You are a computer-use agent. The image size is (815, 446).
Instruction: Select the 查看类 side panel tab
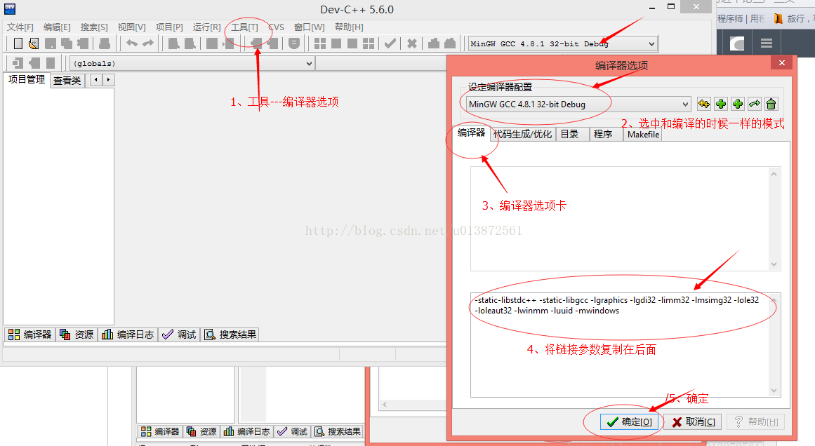pos(67,81)
